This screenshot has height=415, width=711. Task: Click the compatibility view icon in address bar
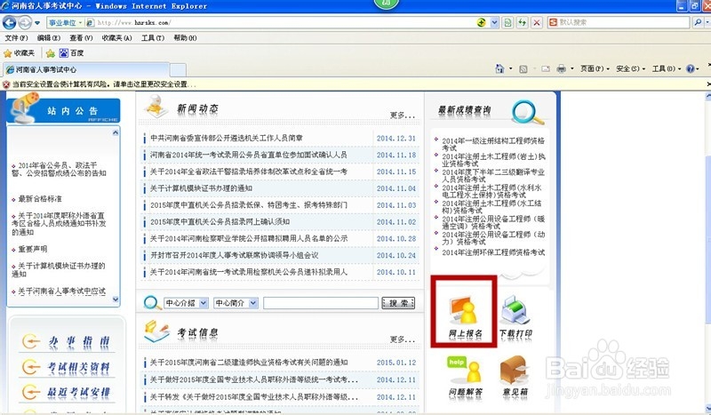pos(507,22)
